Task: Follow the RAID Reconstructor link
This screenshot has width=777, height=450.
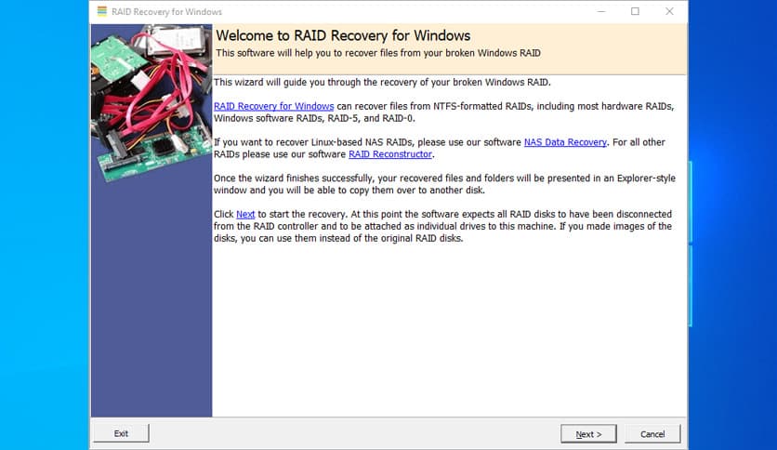Action: click(390, 154)
